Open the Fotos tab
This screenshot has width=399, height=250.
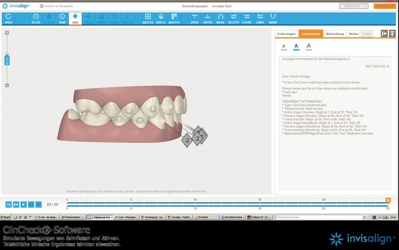367,34
